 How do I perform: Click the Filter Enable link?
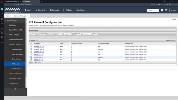(x=172, y=41)
